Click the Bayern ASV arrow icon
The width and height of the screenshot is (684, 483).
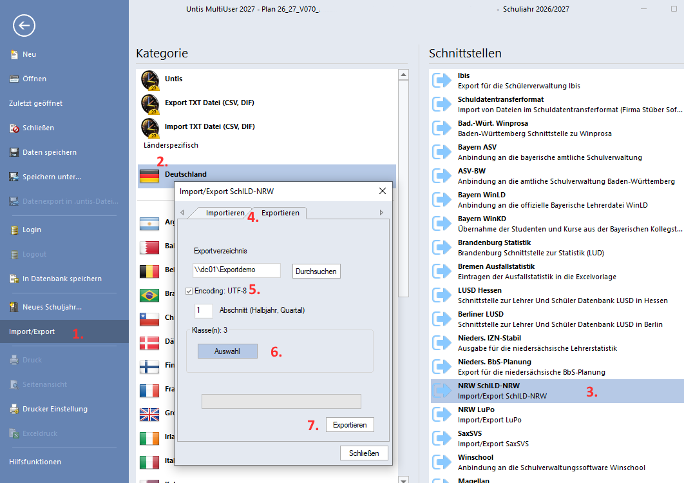pos(441,152)
